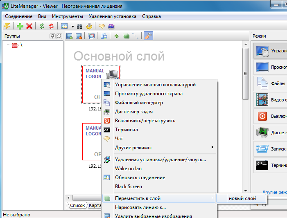The image size is (287, 218).
Task: Add a new connection with green plus
Action: (20, 26)
